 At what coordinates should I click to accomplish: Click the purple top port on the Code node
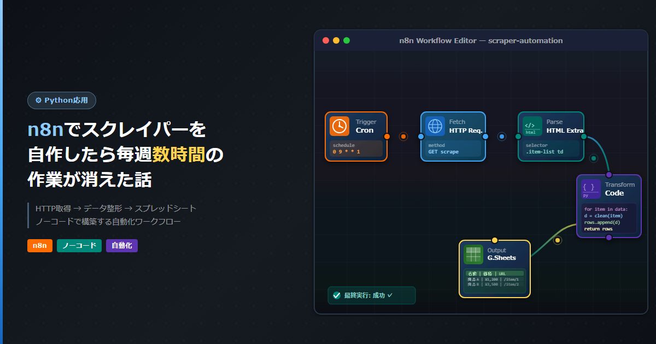609,175
